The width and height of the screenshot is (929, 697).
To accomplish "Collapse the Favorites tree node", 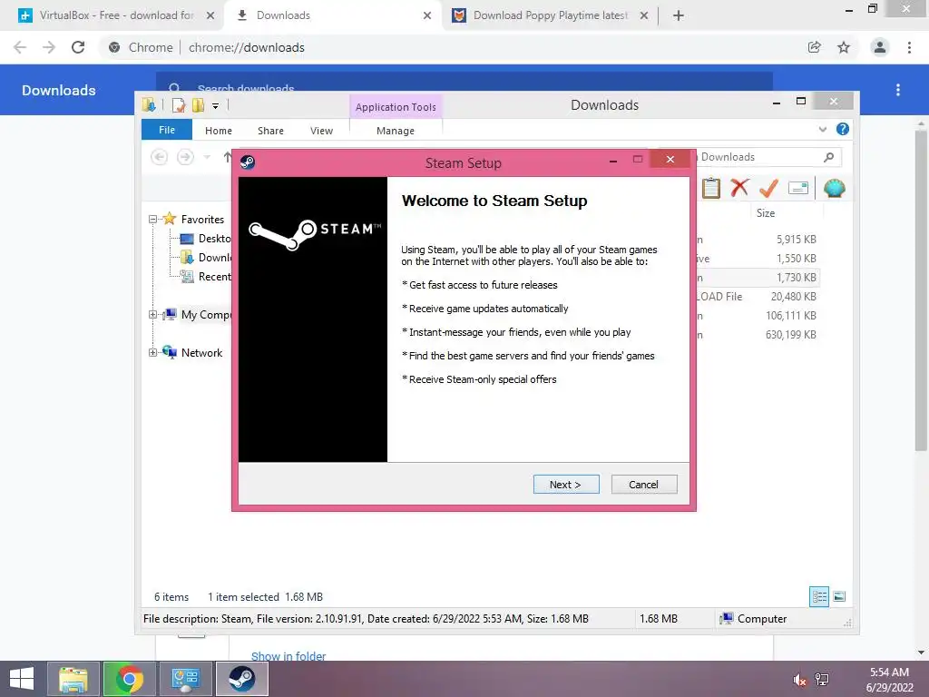I will [x=152, y=220].
